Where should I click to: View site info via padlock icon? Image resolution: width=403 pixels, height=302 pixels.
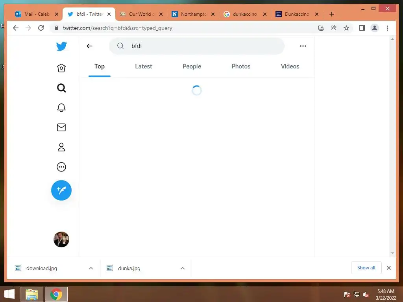(57, 28)
